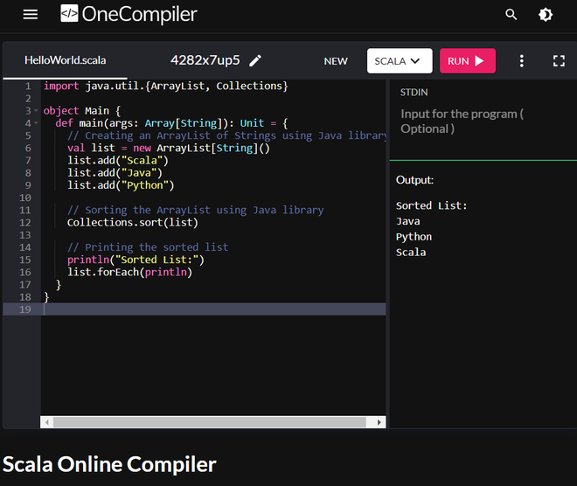The image size is (577, 486).
Task: Click list.forEach(println) line
Action: (129, 272)
